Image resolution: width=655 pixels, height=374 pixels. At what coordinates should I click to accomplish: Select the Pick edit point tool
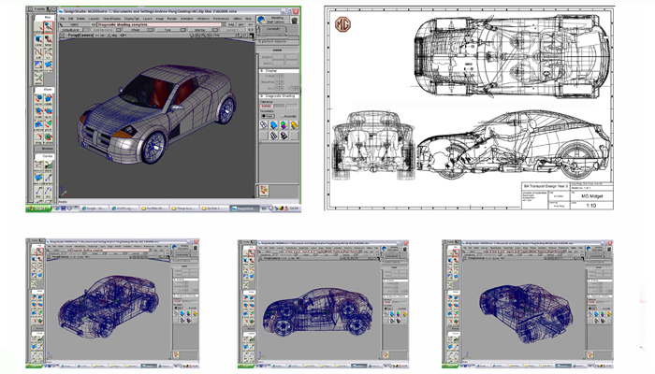38,53
